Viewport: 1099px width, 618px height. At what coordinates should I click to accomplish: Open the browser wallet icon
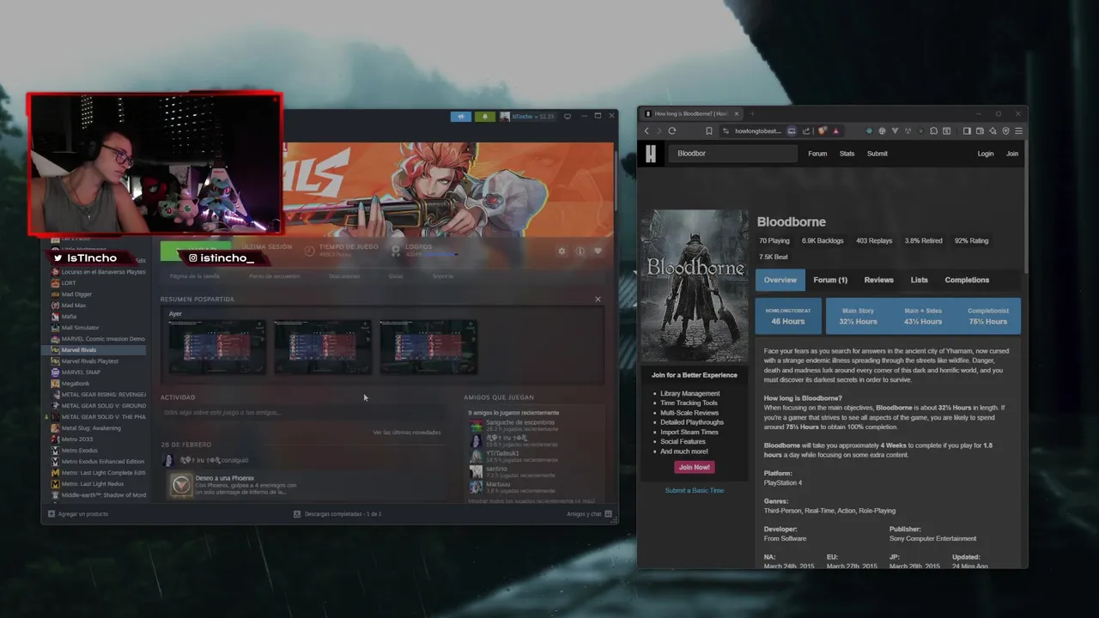(x=980, y=130)
